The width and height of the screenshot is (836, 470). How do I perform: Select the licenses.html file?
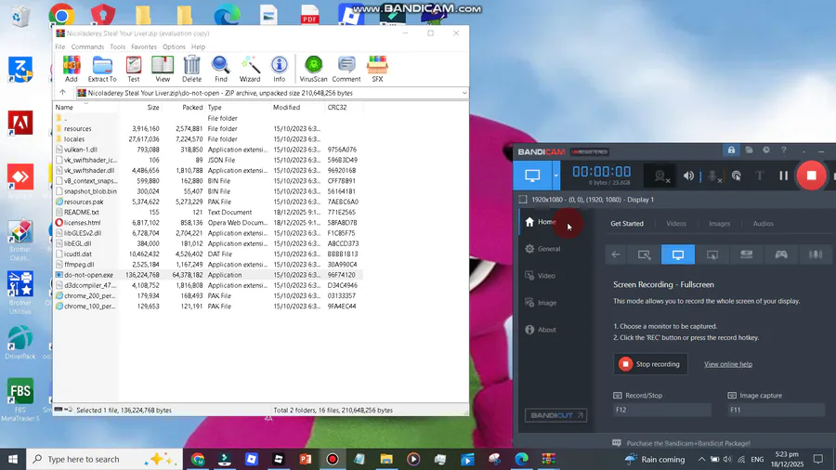click(x=208, y=223)
